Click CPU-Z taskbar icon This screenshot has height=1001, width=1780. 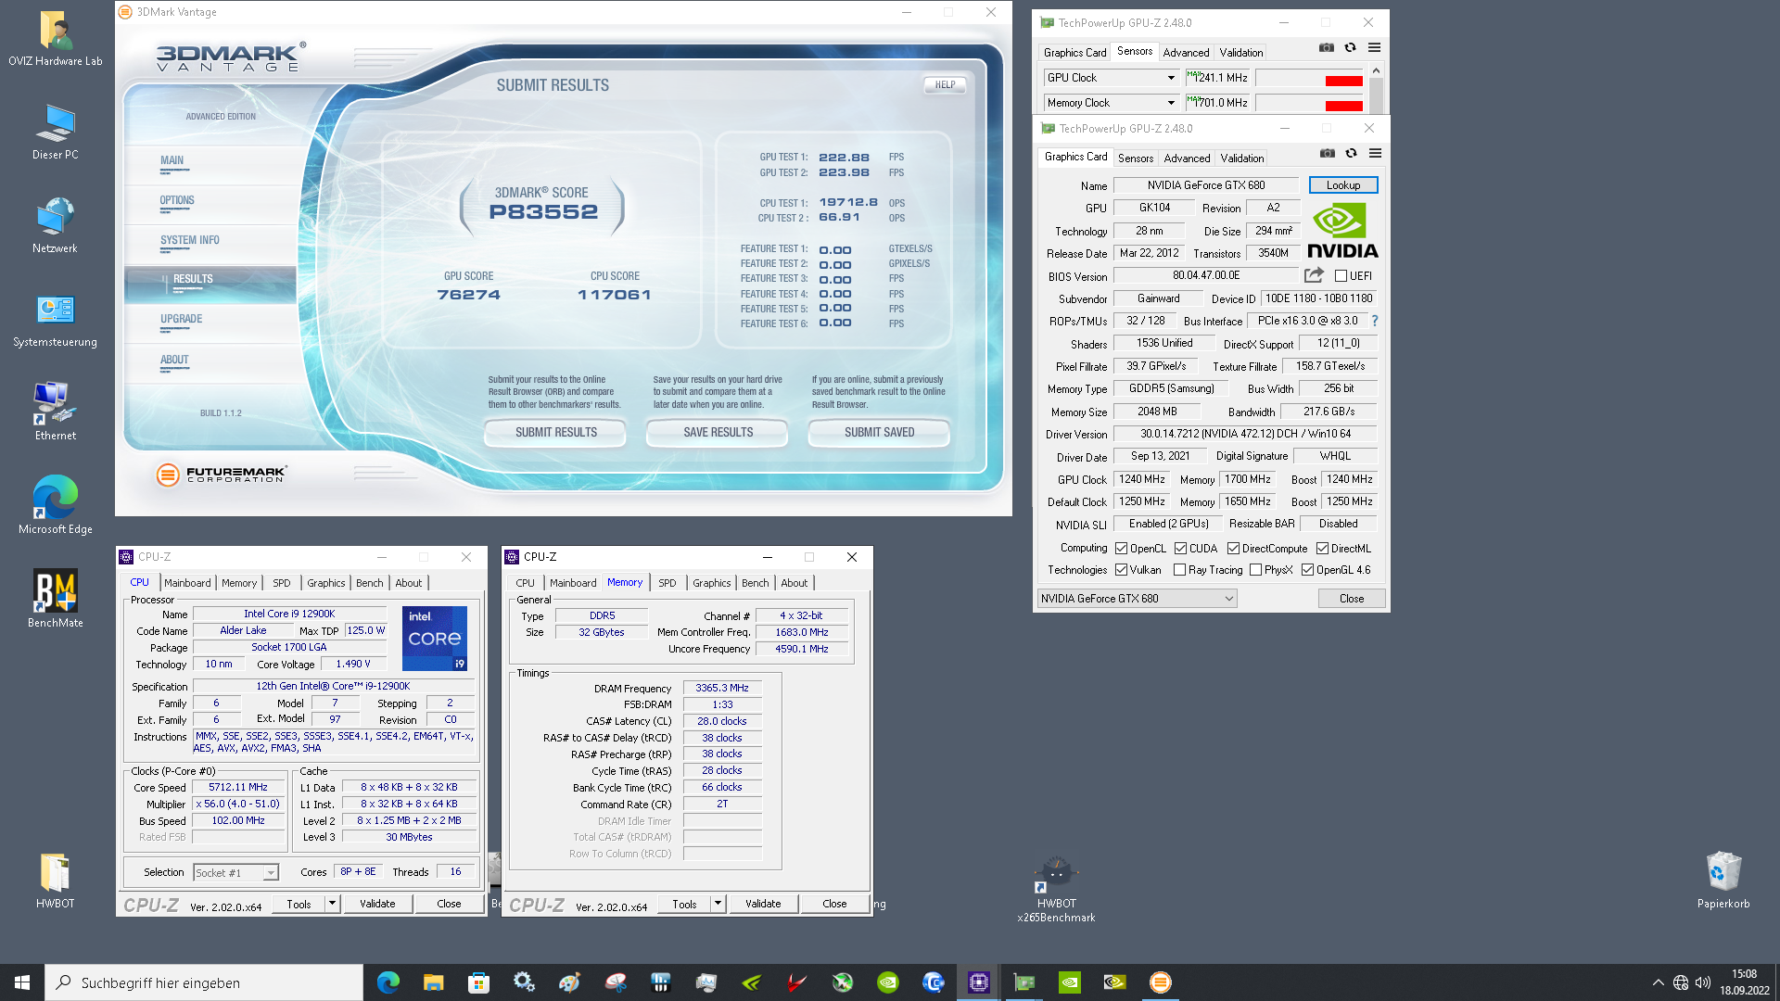[x=979, y=982]
